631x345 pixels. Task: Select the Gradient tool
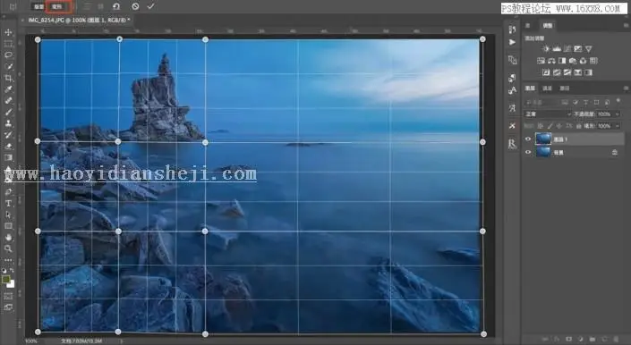coord(8,157)
